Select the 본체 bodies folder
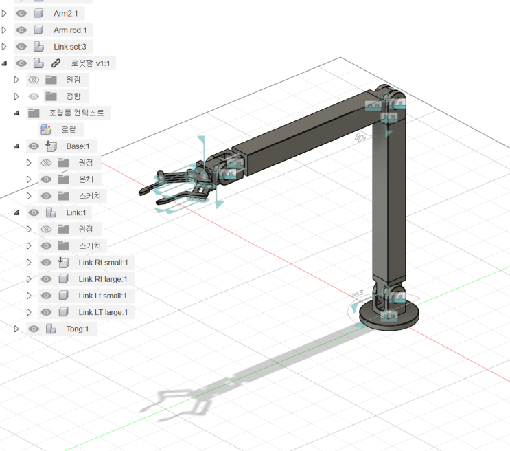This screenshot has width=510, height=451. click(x=86, y=179)
